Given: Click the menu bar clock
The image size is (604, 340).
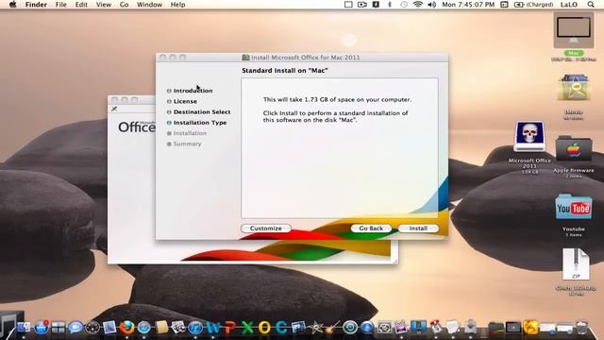Looking at the screenshot, I should click(468, 5).
